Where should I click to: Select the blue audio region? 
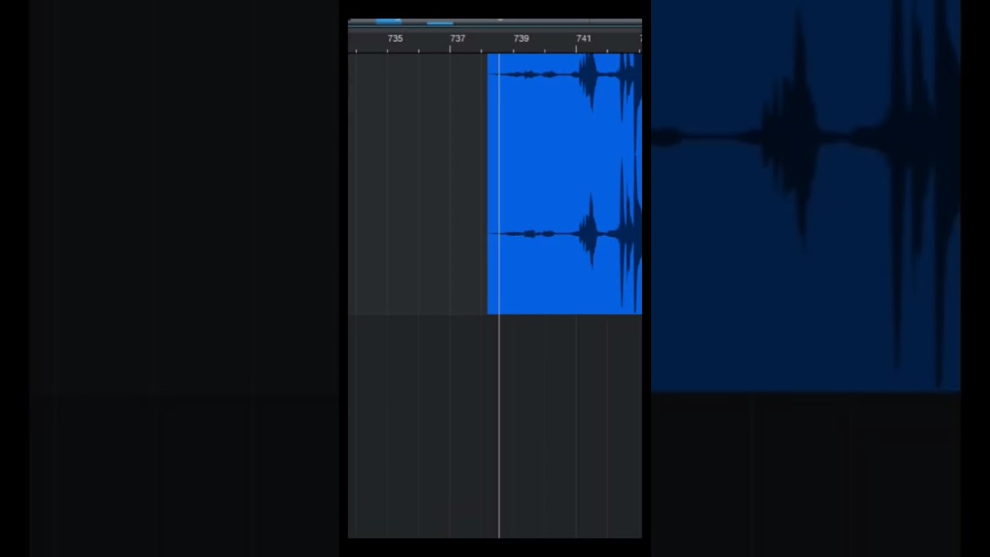click(565, 184)
